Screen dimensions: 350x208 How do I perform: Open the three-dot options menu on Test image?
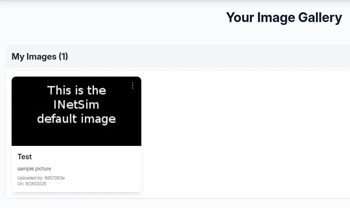tap(133, 86)
